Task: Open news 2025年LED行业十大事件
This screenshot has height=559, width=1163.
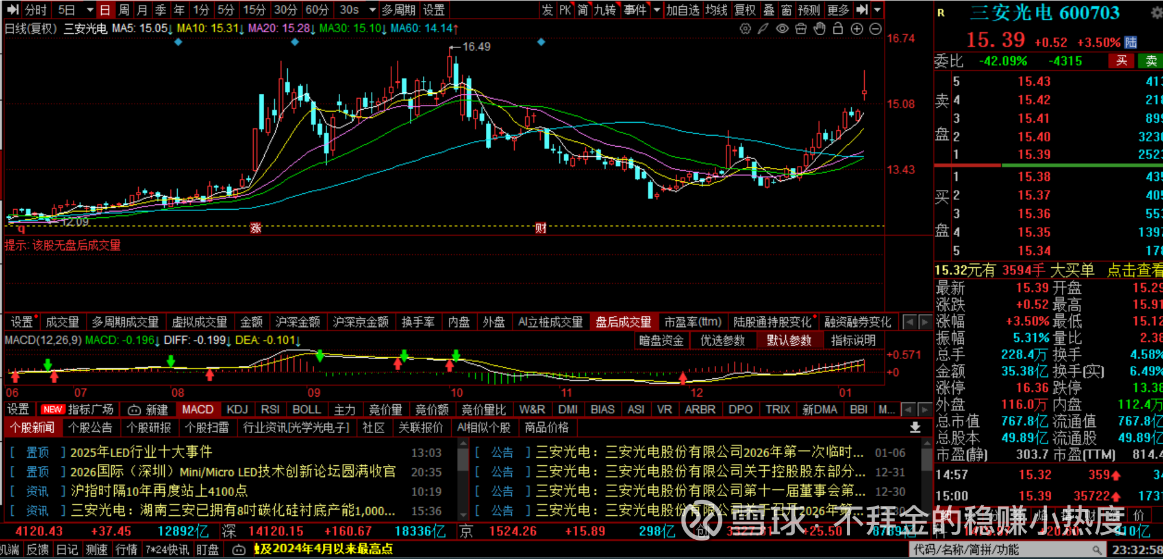Action: coord(141,452)
